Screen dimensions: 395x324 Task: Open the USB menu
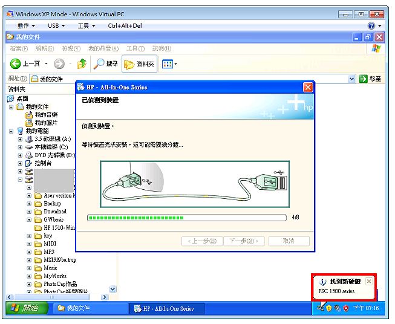(x=56, y=25)
